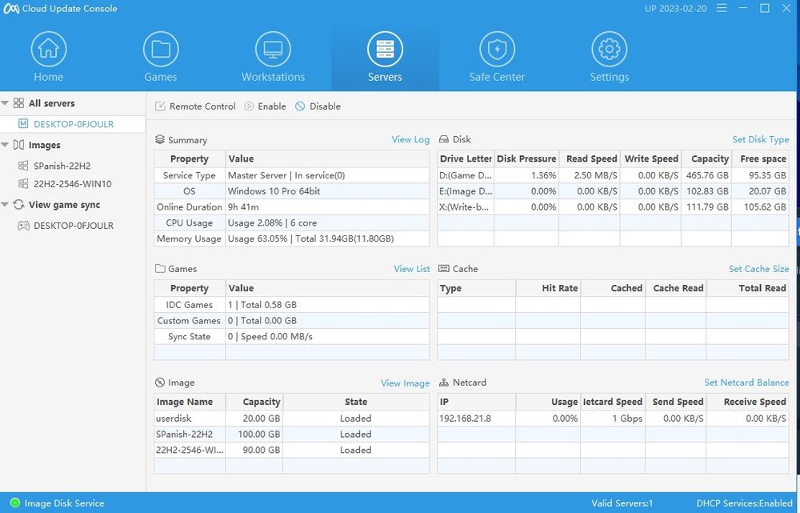The image size is (800, 513).
Task: Open the View Log link
Action: (410, 139)
